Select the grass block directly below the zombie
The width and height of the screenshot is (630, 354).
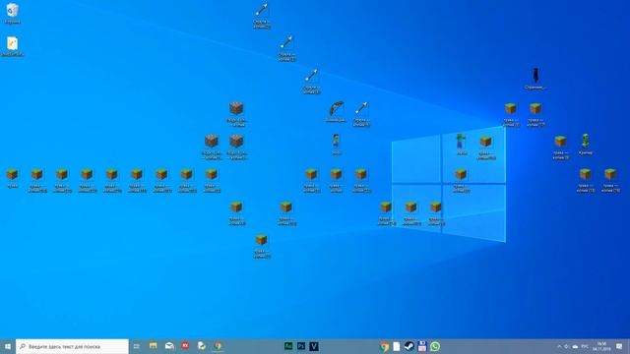461,179
